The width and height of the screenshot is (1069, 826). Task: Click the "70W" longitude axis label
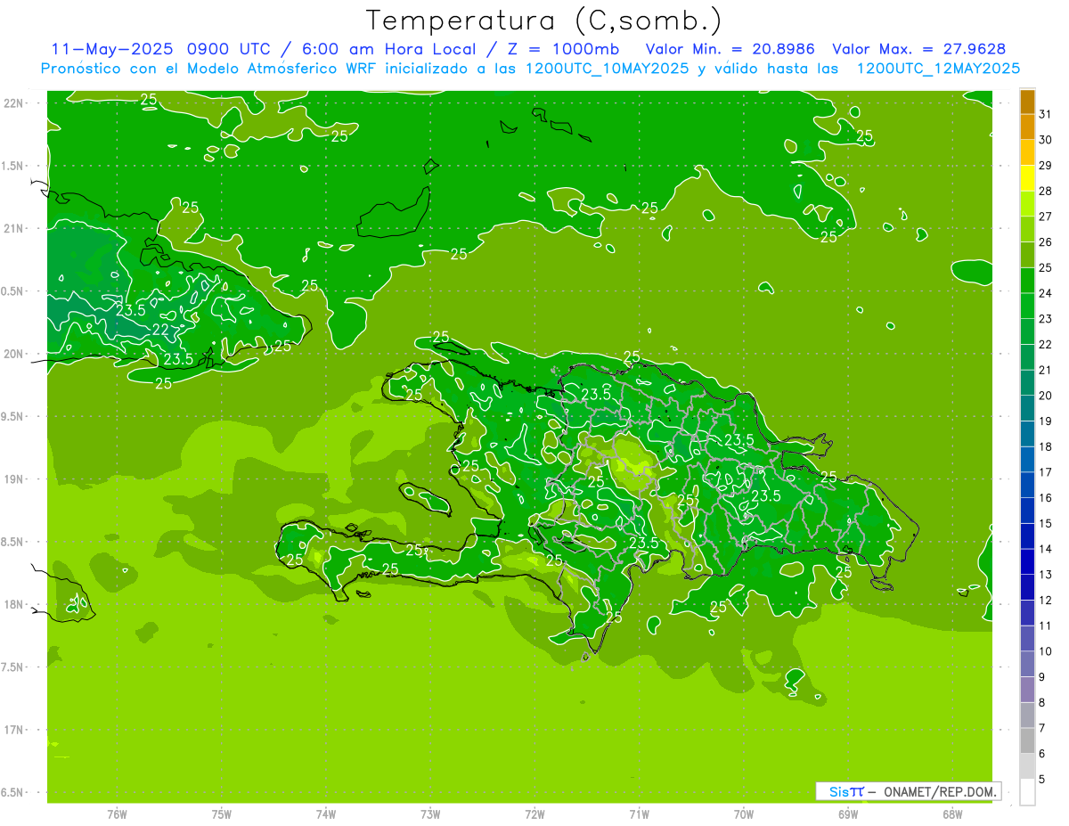point(744,814)
